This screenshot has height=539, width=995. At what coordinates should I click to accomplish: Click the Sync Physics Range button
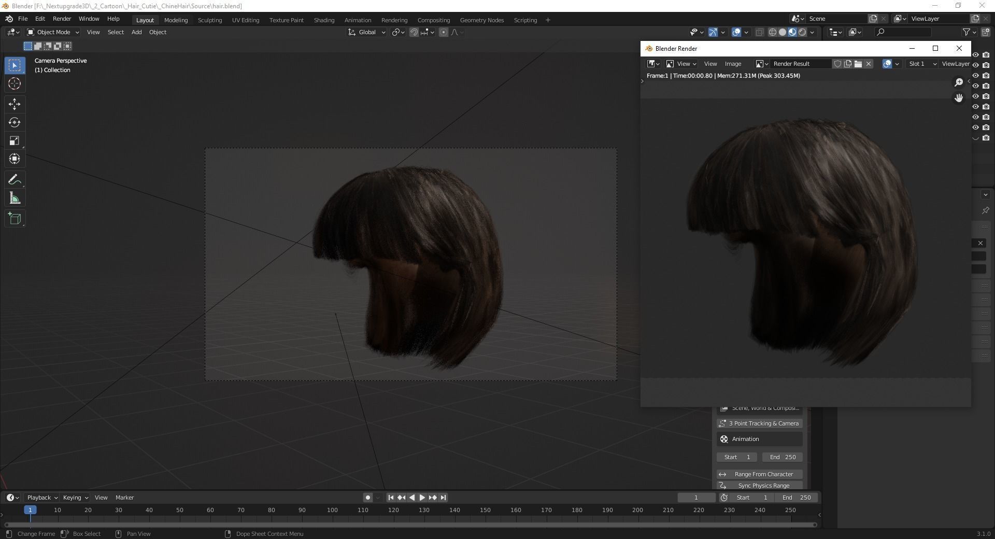tap(760, 486)
